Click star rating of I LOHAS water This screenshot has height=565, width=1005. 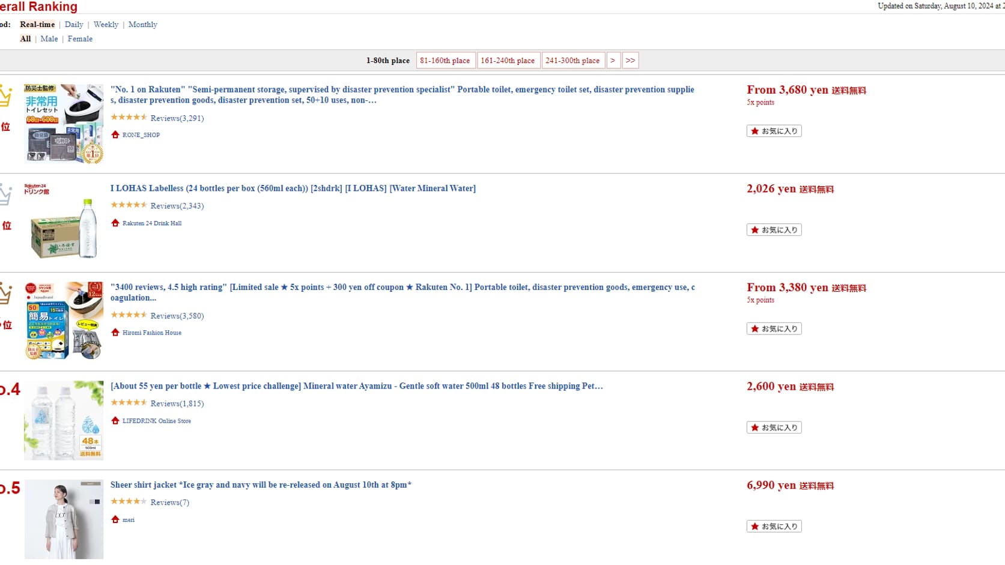[129, 205]
